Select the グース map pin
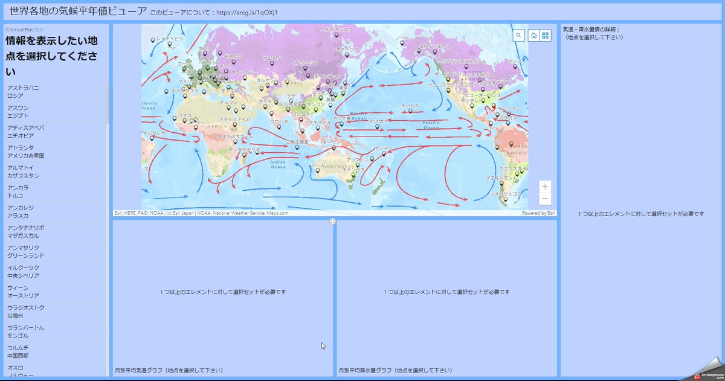725x381 pixels. coord(517,68)
